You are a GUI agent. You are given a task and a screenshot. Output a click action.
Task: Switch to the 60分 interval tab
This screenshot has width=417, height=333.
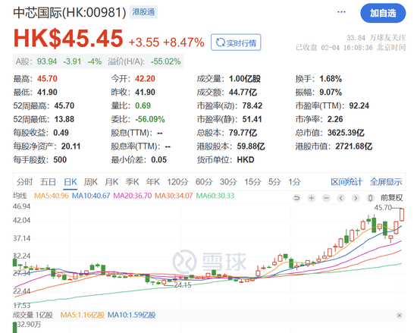[x=204, y=182]
